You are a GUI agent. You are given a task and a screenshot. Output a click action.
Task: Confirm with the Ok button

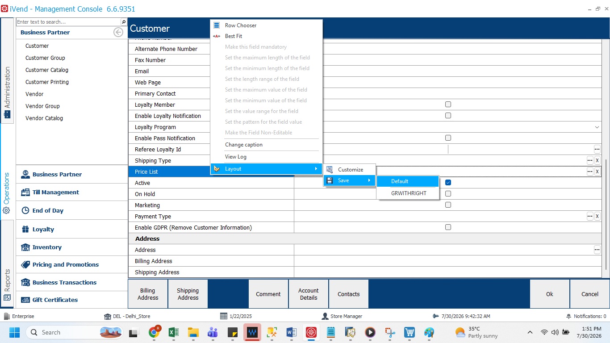[550, 294]
